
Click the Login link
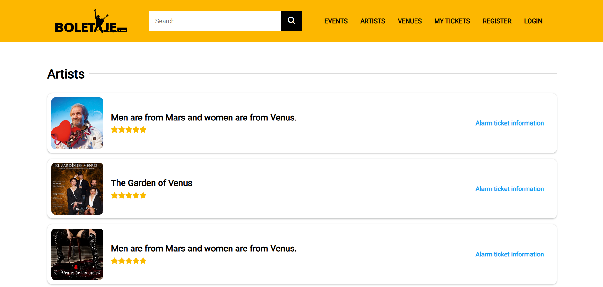(x=533, y=21)
